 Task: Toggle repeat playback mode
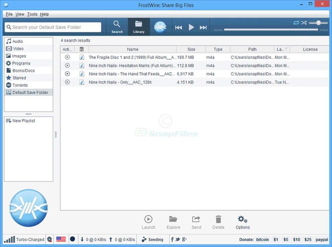click(x=296, y=23)
